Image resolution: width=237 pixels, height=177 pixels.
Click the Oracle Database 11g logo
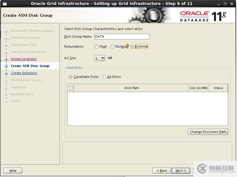203,16
